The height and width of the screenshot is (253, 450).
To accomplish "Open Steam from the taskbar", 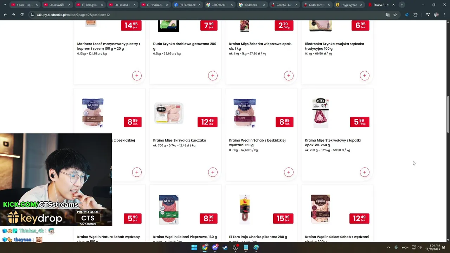I will [225, 247].
